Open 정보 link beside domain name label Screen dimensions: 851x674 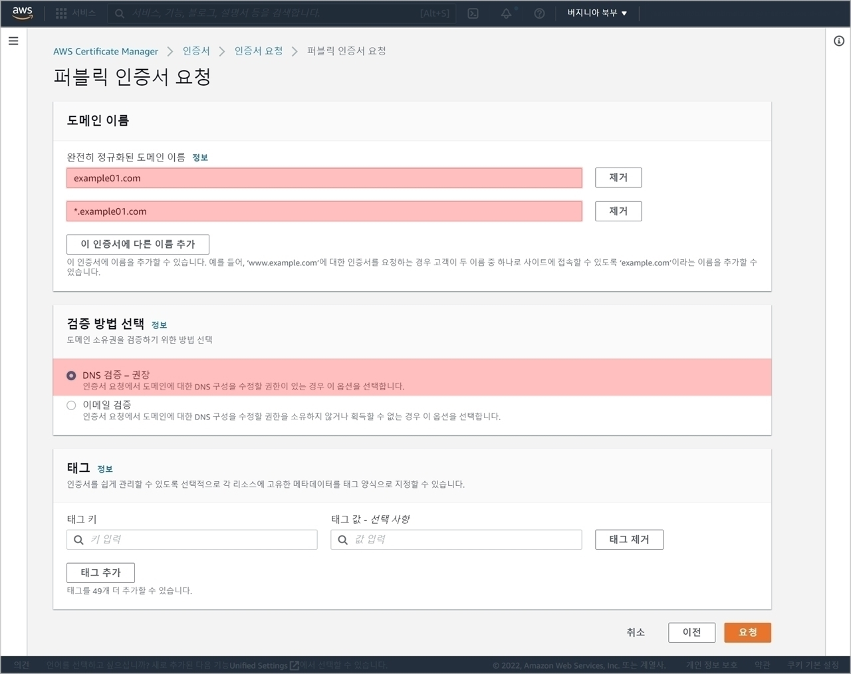(x=200, y=158)
